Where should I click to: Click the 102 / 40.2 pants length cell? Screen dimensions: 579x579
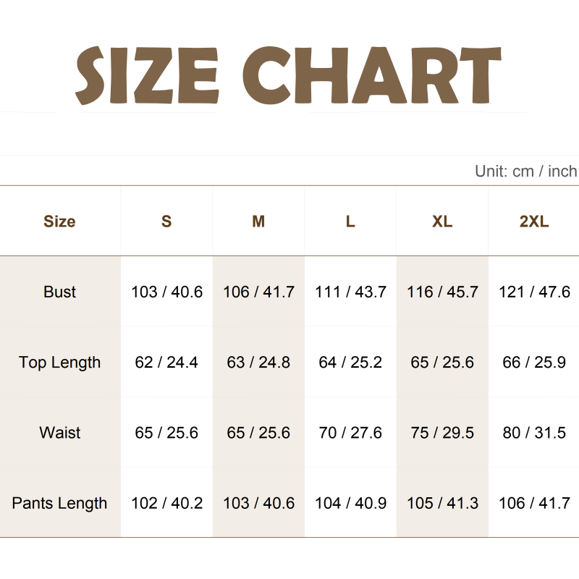coord(166,503)
